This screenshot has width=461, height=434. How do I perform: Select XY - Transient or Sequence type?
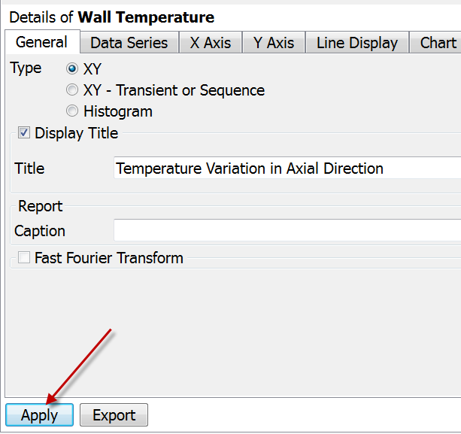coord(72,90)
